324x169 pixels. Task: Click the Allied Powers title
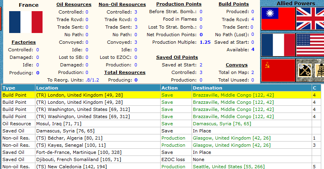tap(296, 3)
